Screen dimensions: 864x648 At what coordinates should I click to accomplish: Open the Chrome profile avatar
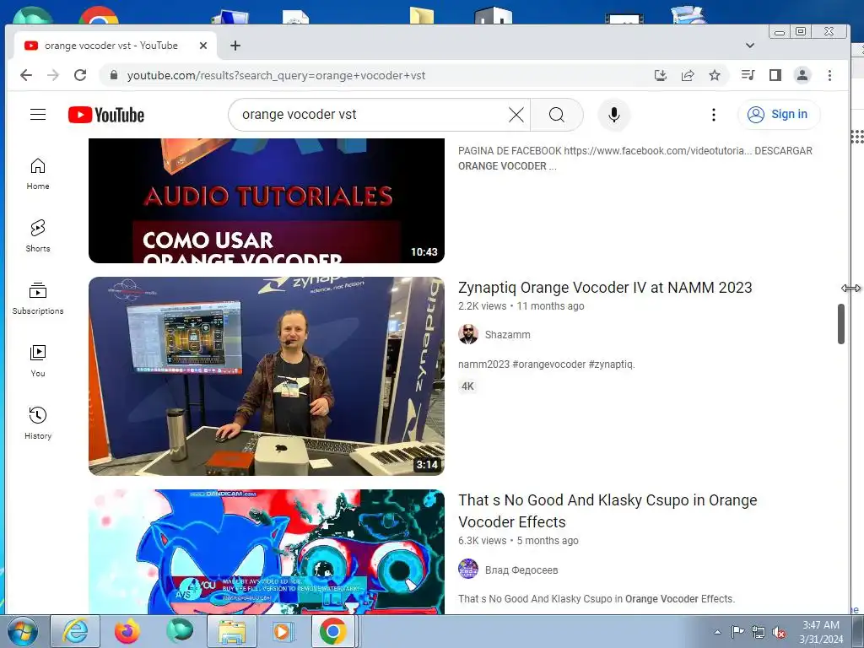click(802, 75)
